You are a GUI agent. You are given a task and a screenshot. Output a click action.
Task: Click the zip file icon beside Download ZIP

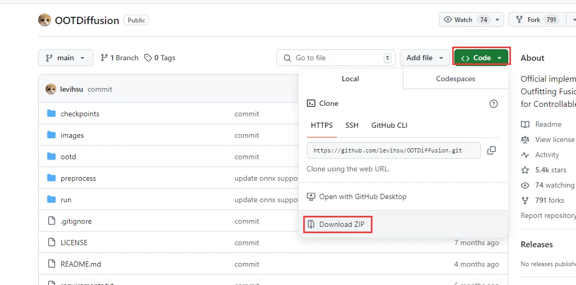[x=311, y=224]
